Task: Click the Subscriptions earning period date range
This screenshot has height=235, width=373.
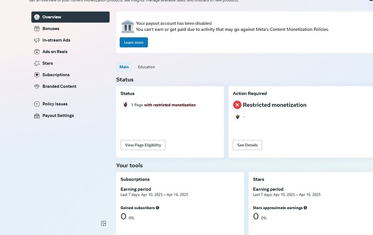Action: point(155,194)
